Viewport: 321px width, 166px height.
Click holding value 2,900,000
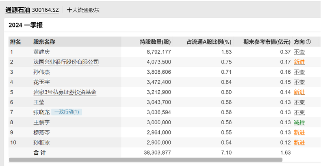159,143
